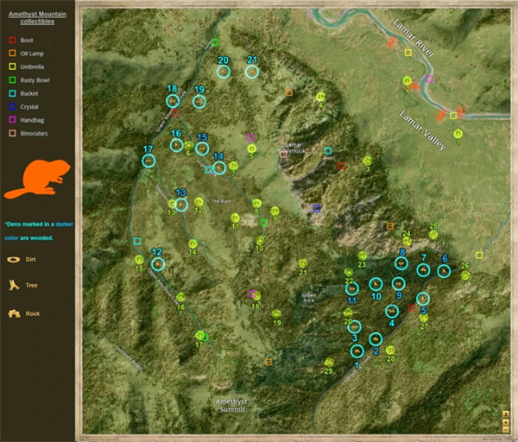Click the Dirt den legend icon
518x442 pixels.
point(14,260)
